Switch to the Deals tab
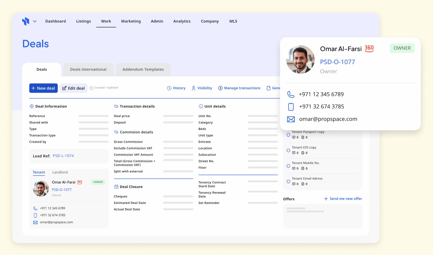Image resolution: width=433 pixels, height=255 pixels. coord(42,69)
